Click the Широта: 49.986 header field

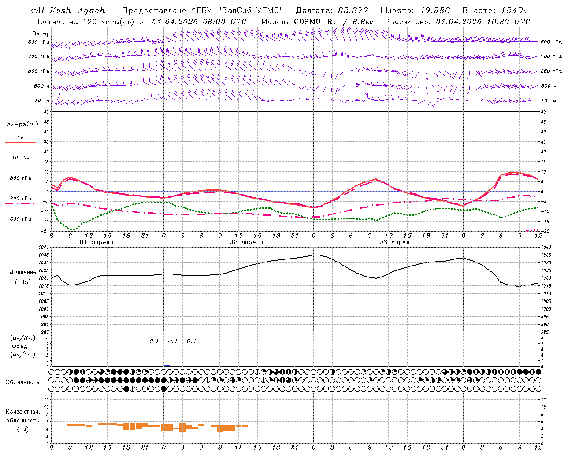click(x=415, y=11)
